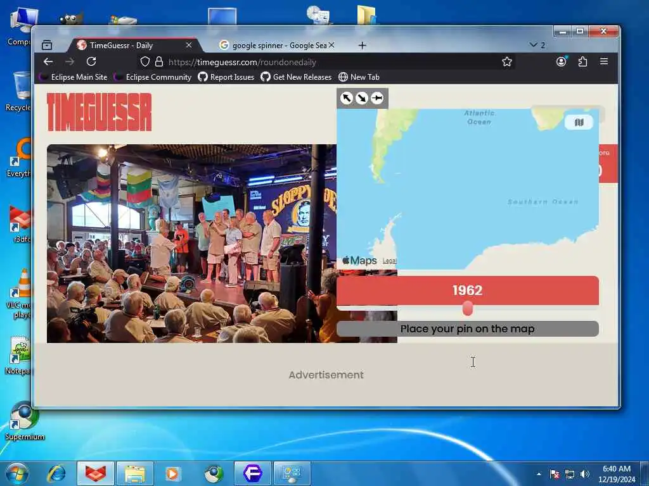Click the year slider handle
This screenshot has height=486, width=649.
(x=467, y=308)
